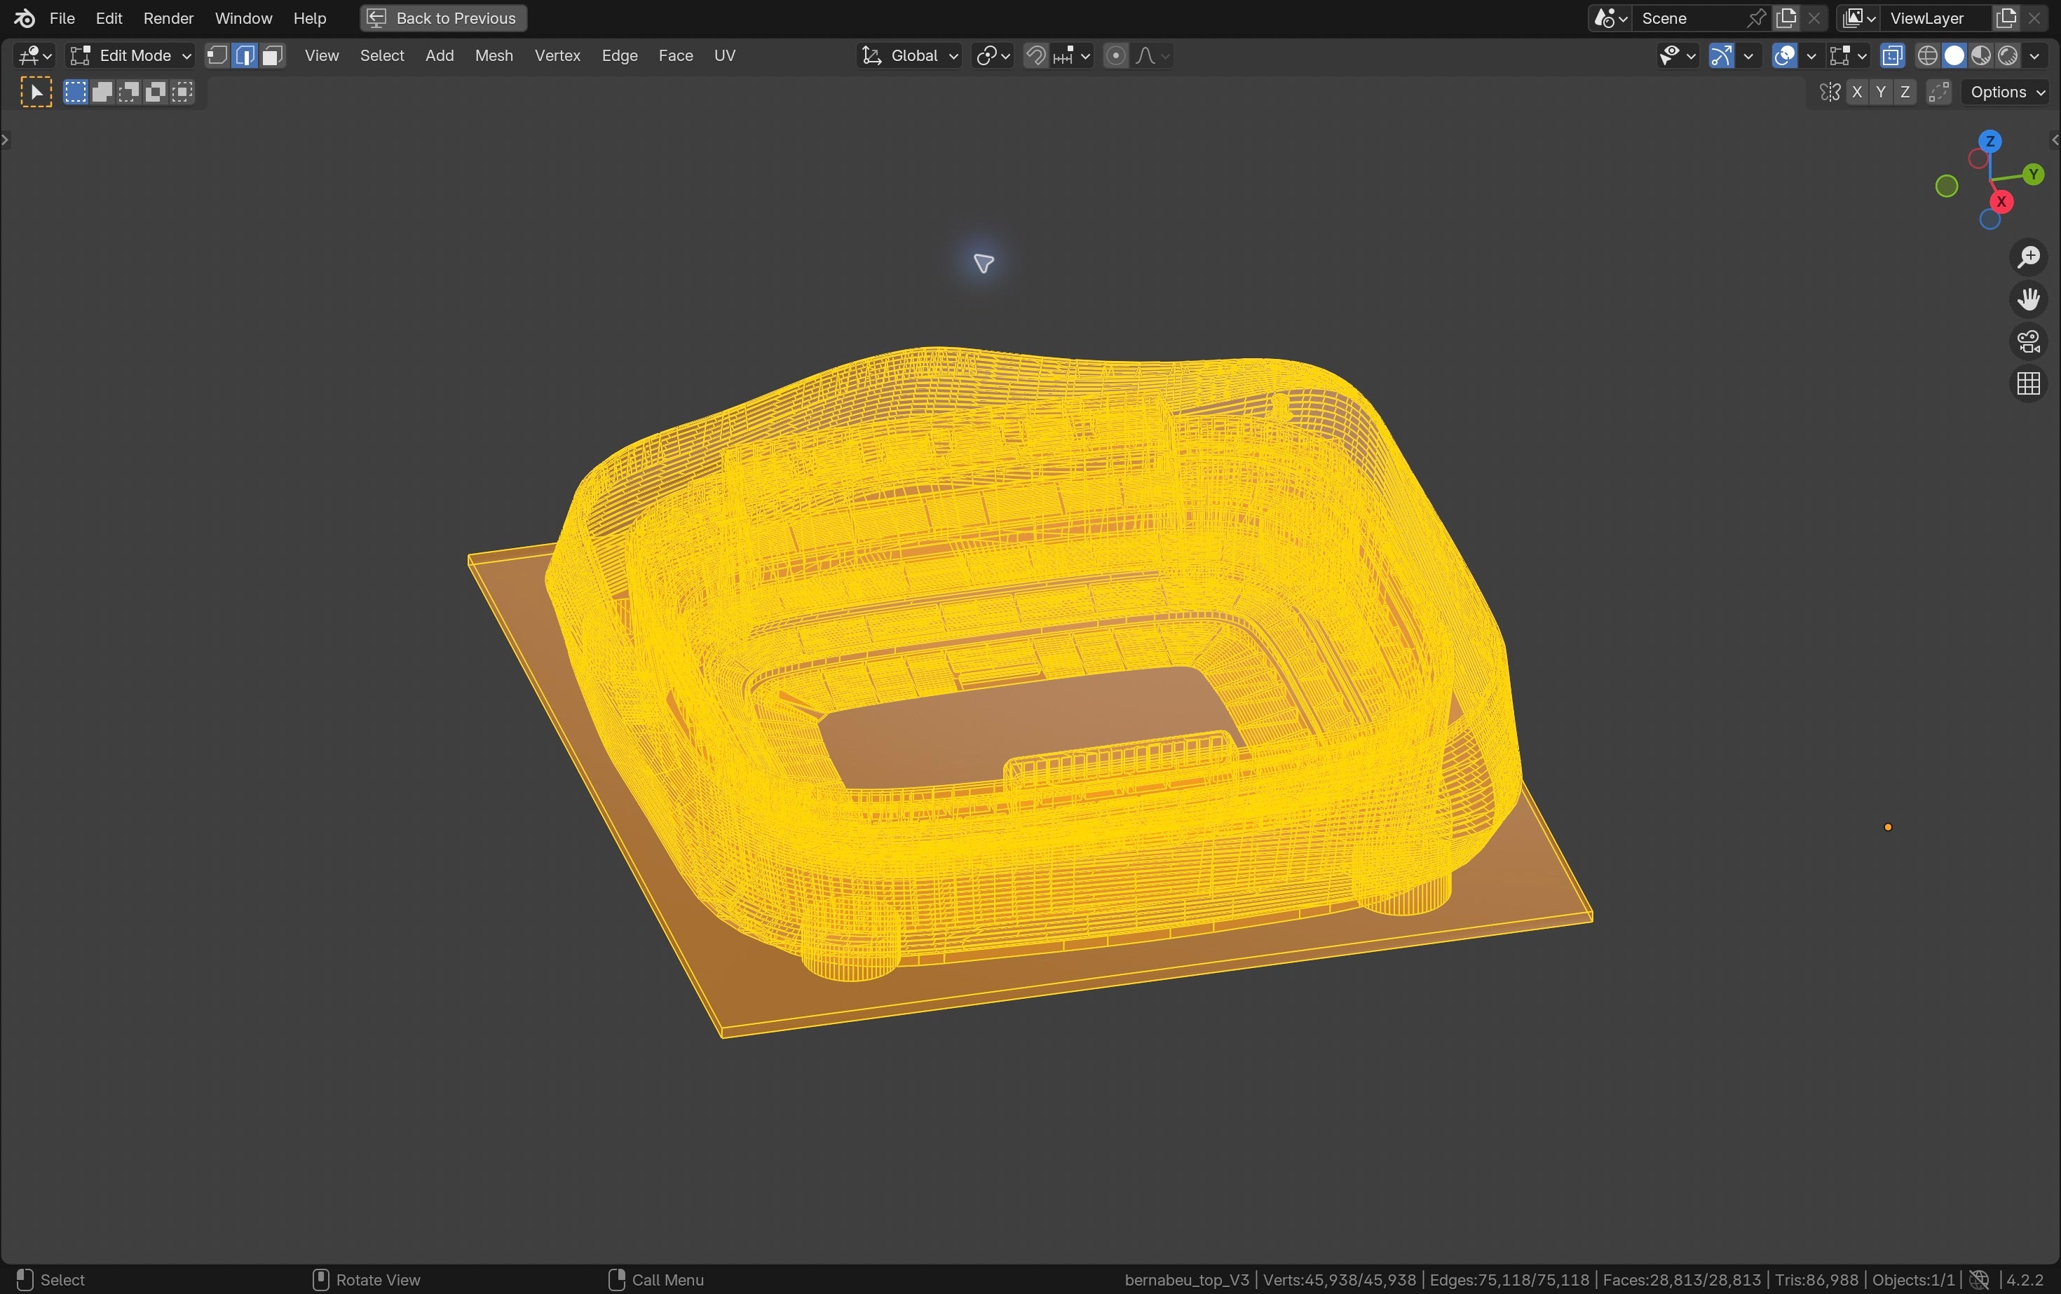Switch to wireframe viewport shading

(1928, 55)
